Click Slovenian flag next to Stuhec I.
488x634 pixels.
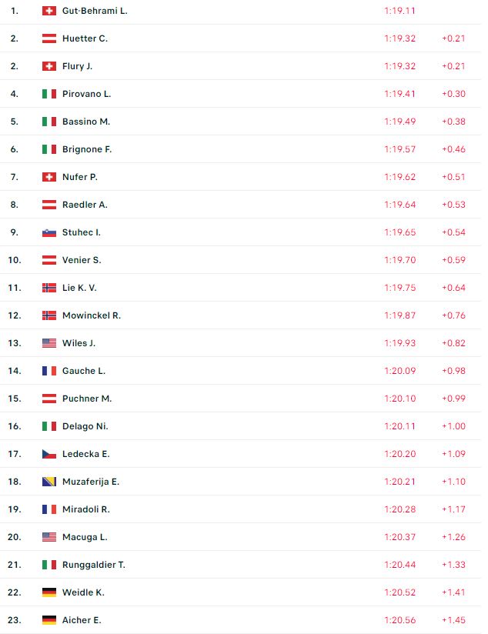coord(49,232)
